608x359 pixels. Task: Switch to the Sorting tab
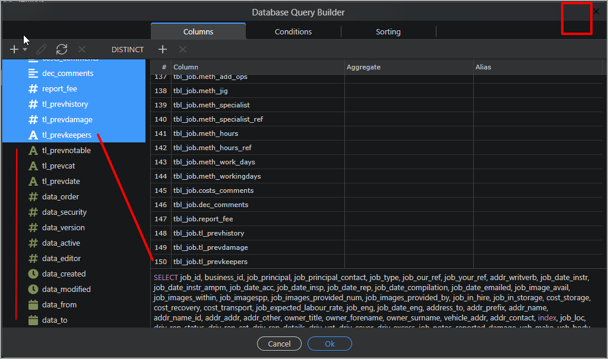coord(388,32)
